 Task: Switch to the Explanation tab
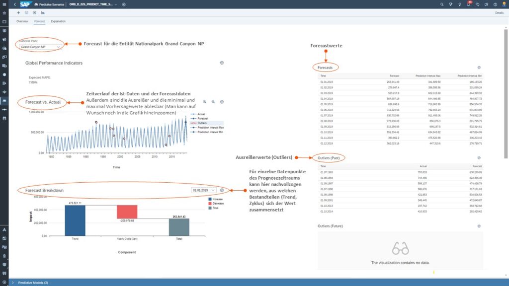click(x=58, y=21)
